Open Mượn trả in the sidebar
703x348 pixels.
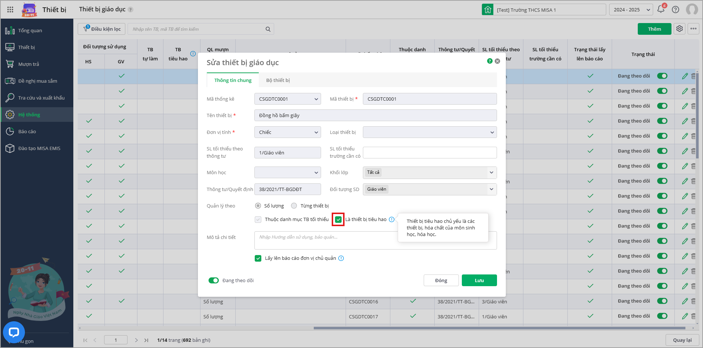coord(29,64)
